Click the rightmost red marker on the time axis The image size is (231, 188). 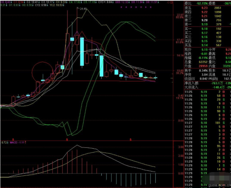(130, 139)
